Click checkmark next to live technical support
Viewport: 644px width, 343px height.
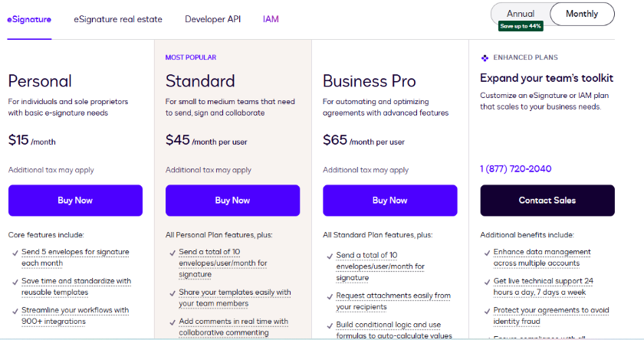point(488,281)
